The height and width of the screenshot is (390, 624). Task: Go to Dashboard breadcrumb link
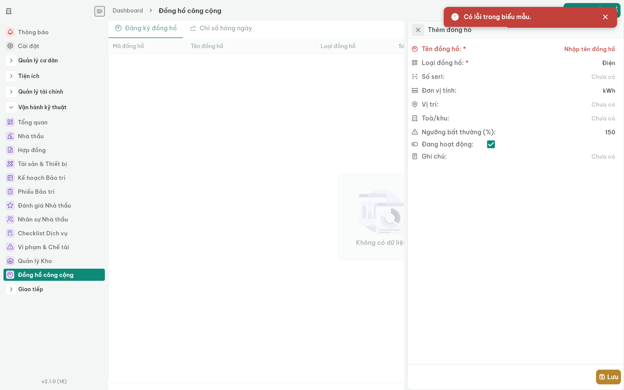tap(128, 10)
